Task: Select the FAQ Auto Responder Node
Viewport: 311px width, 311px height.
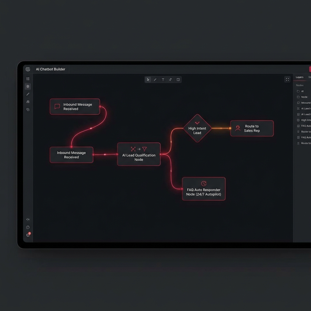Action: [x=204, y=189]
